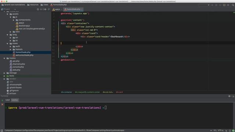Select the Local (1) terminal tab

tap(15, 100)
